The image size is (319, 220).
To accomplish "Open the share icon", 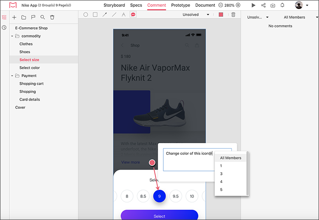I will tap(263, 5).
